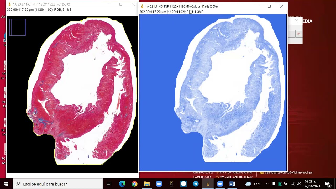The height and width of the screenshot is (189, 336).
Task: Minimize the RGB image window
Action: 109,4
